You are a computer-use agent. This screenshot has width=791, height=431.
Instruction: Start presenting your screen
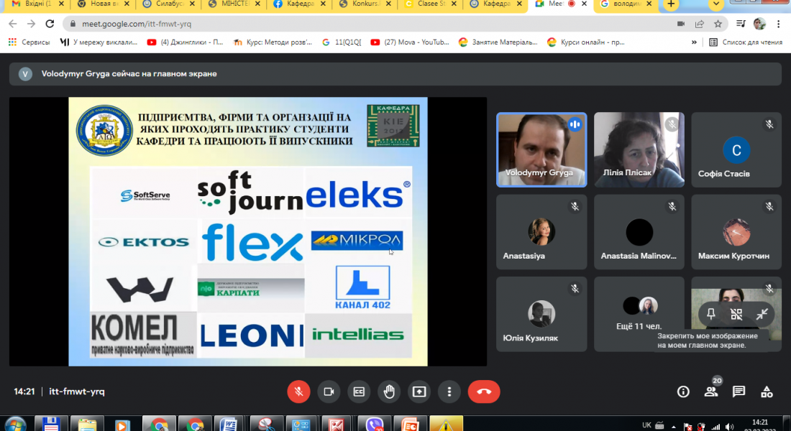point(419,391)
